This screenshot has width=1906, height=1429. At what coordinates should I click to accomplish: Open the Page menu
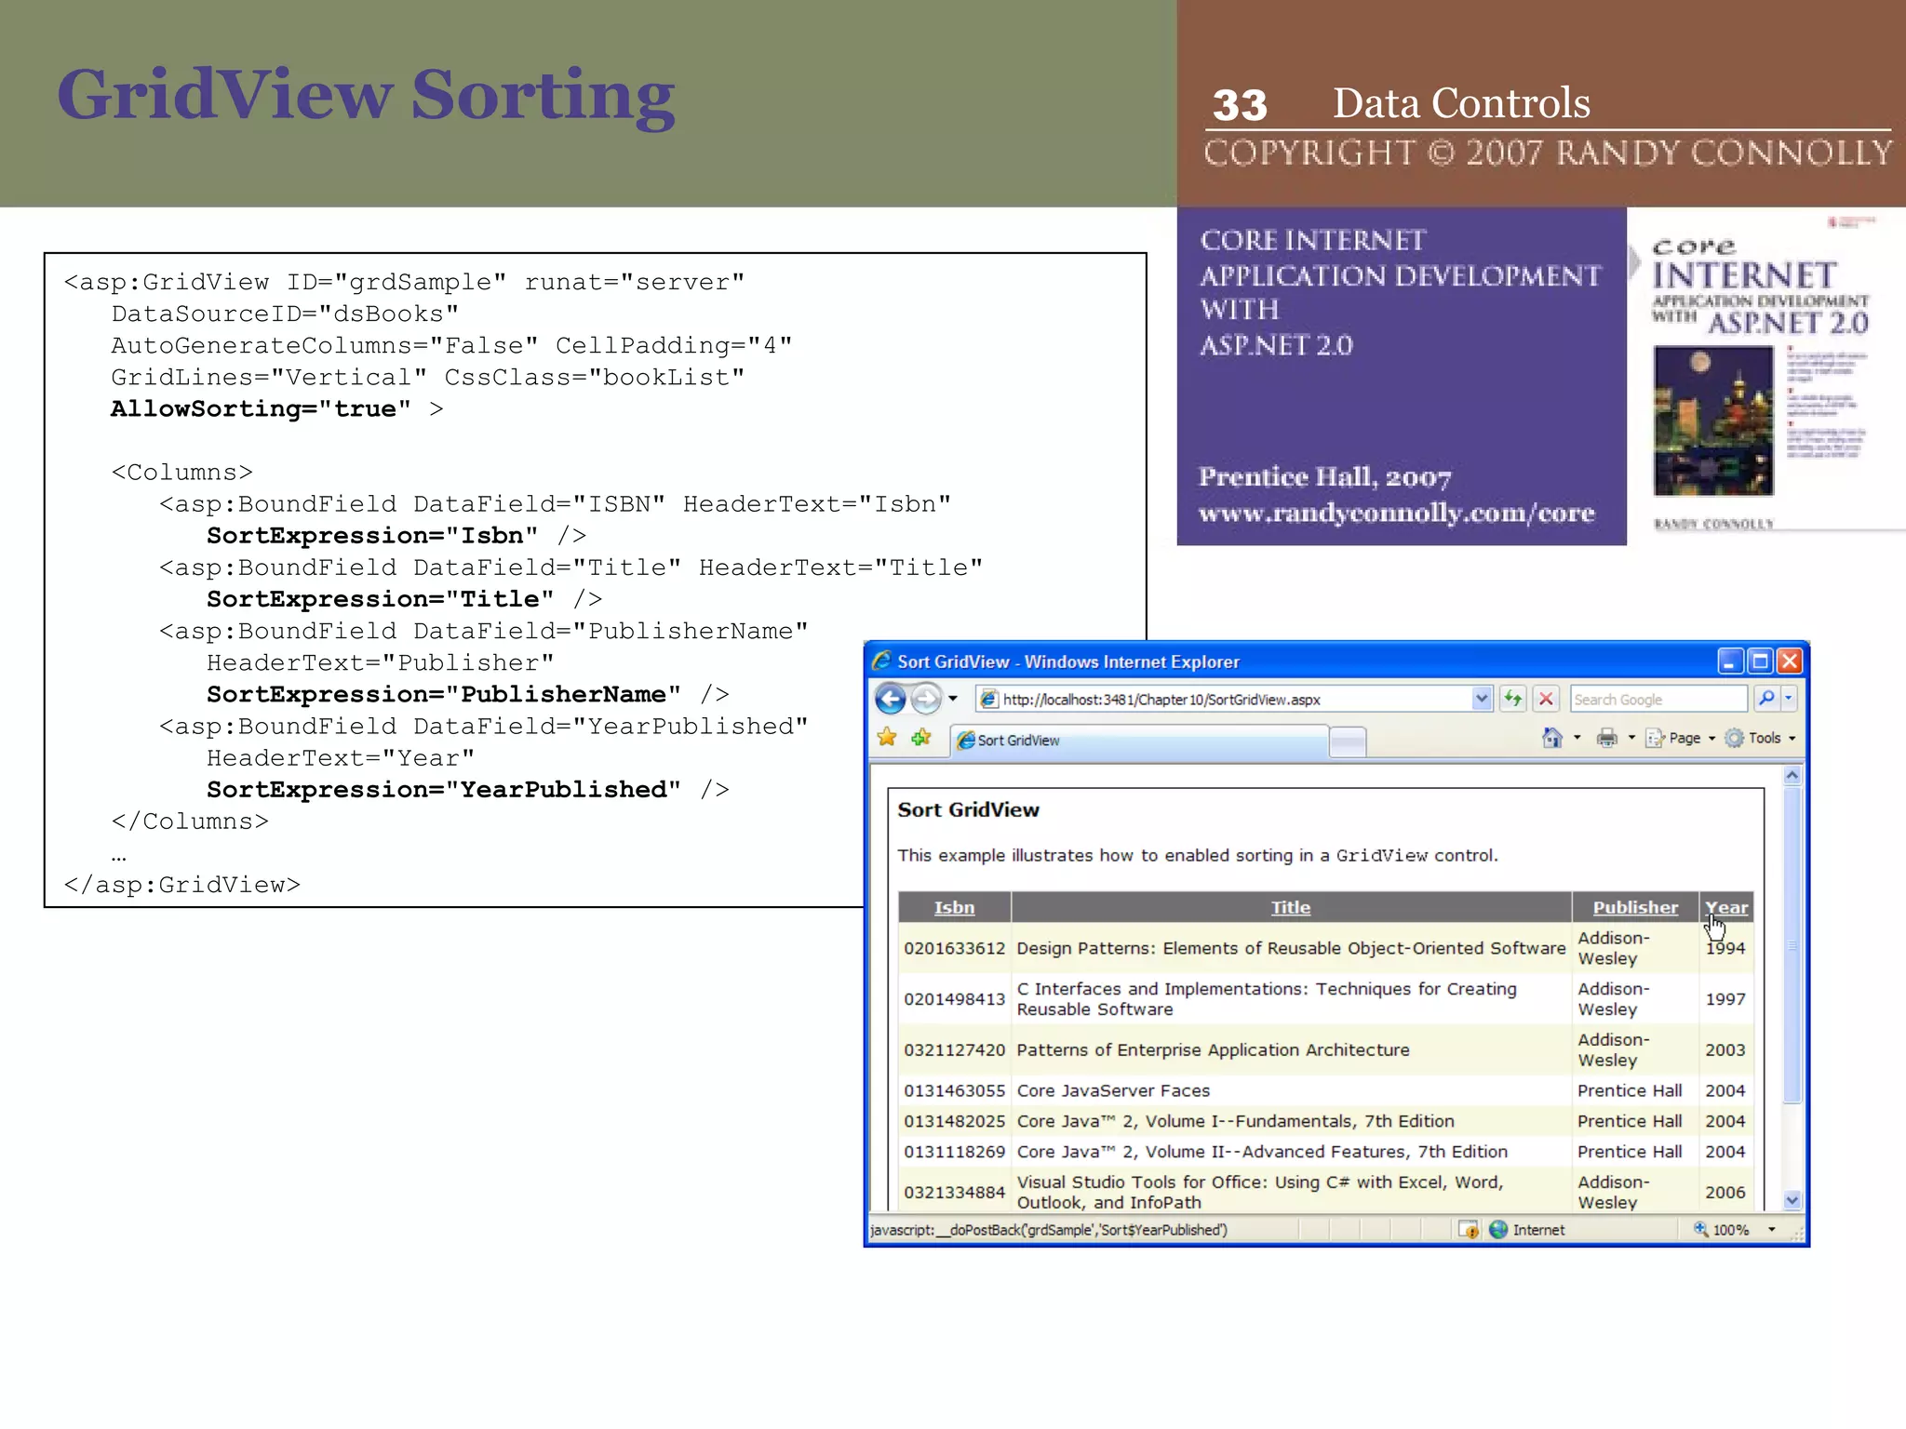(x=1681, y=739)
